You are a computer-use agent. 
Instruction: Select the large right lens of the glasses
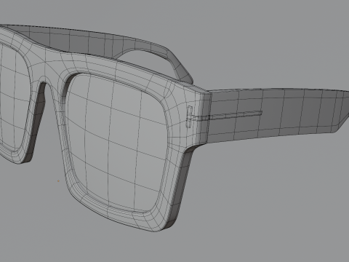(116, 143)
